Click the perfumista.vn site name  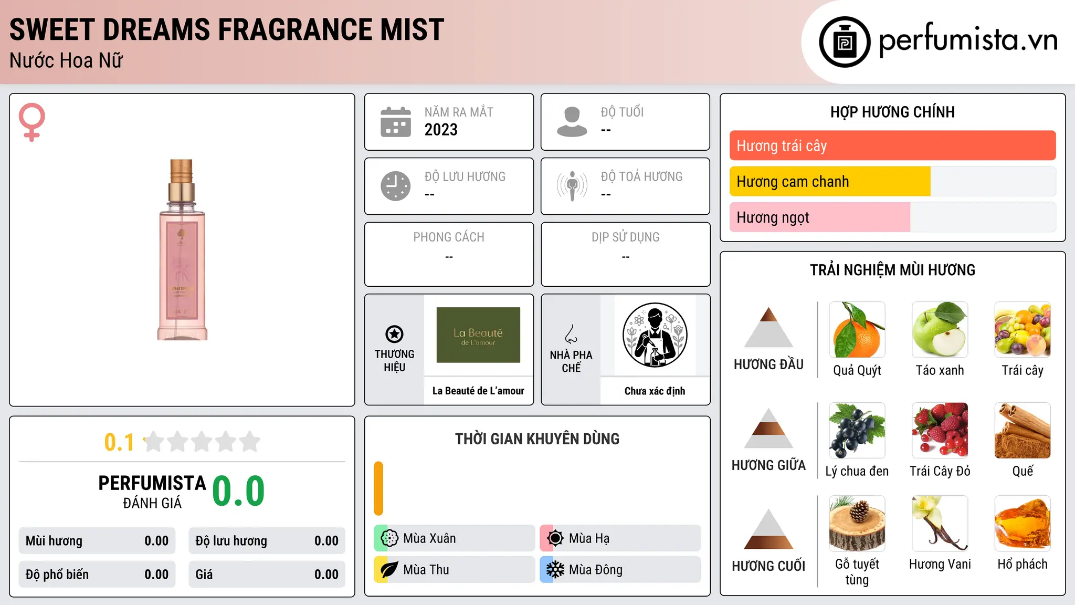click(968, 40)
